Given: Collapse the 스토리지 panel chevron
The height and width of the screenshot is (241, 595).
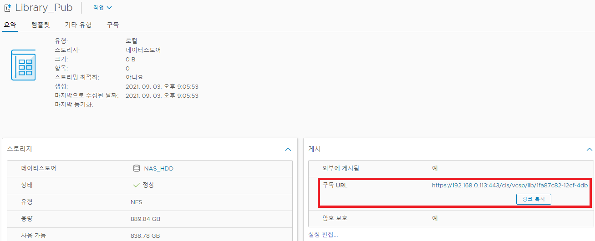Looking at the screenshot, I should [x=288, y=149].
